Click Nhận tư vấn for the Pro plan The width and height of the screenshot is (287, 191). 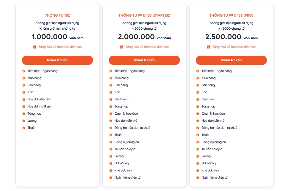231,60
